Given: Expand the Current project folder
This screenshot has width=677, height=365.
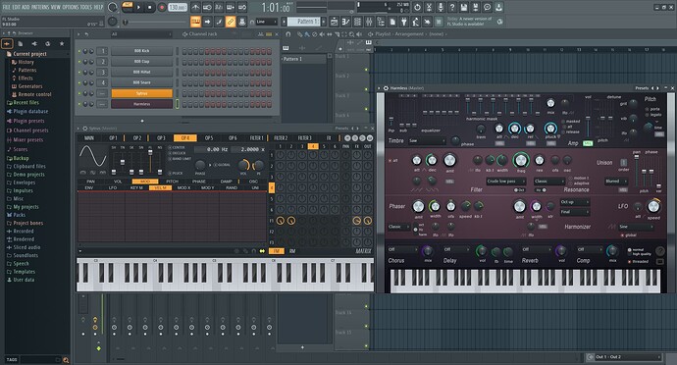Looking at the screenshot, I should (x=29, y=54).
